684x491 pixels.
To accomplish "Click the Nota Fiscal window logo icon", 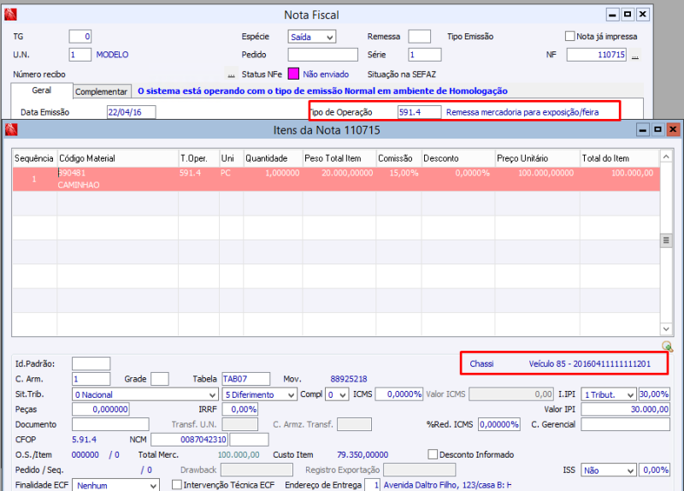I will (10, 15).
